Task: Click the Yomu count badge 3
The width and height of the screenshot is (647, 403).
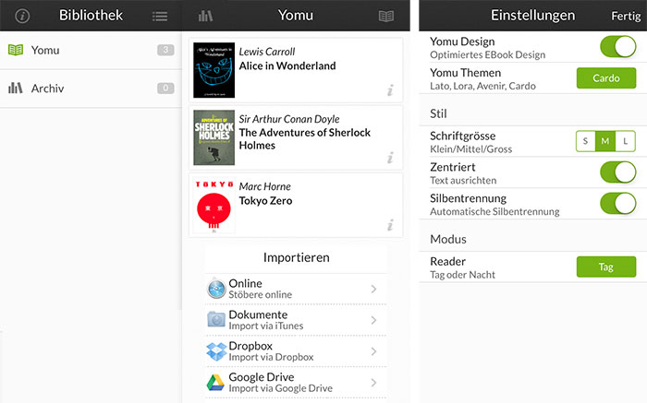Action: [165, 50]
